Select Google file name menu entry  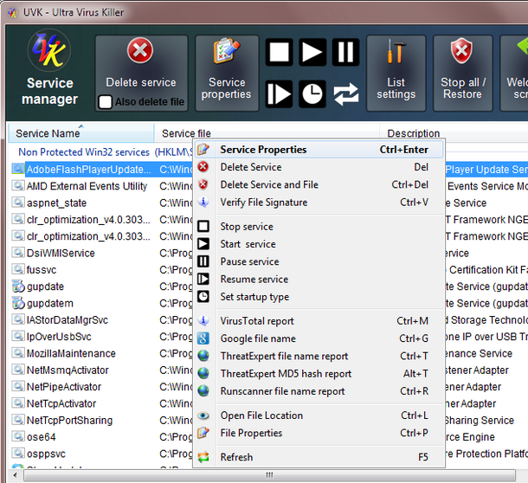click(319, 338)
